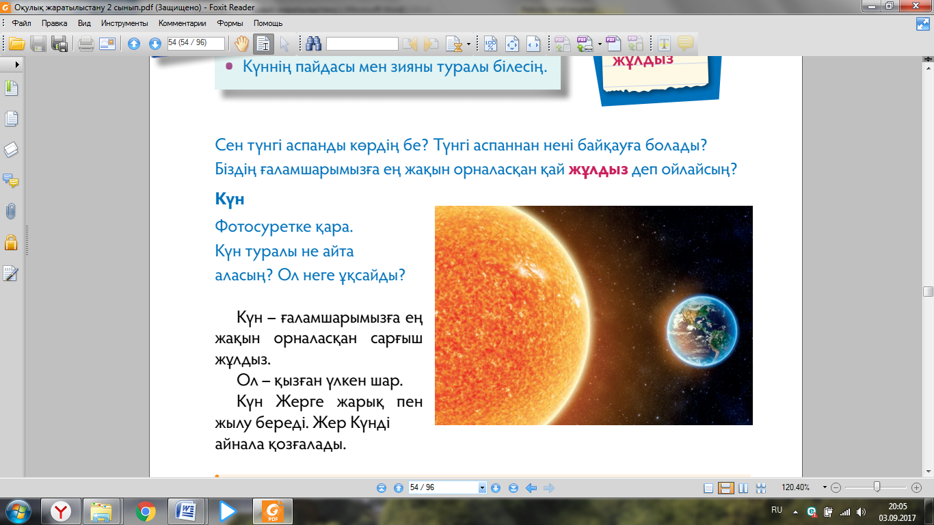Print the document with the printer icon
The height and width of the screenshot is (525, 934).
point(86,44)
